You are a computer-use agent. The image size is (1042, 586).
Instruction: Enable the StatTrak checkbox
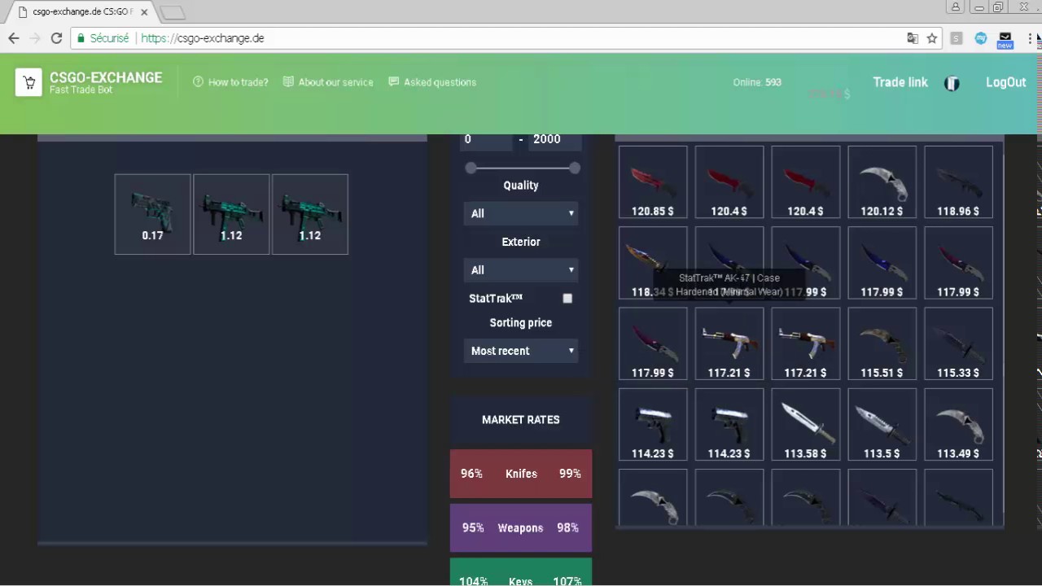pos(567,299)
